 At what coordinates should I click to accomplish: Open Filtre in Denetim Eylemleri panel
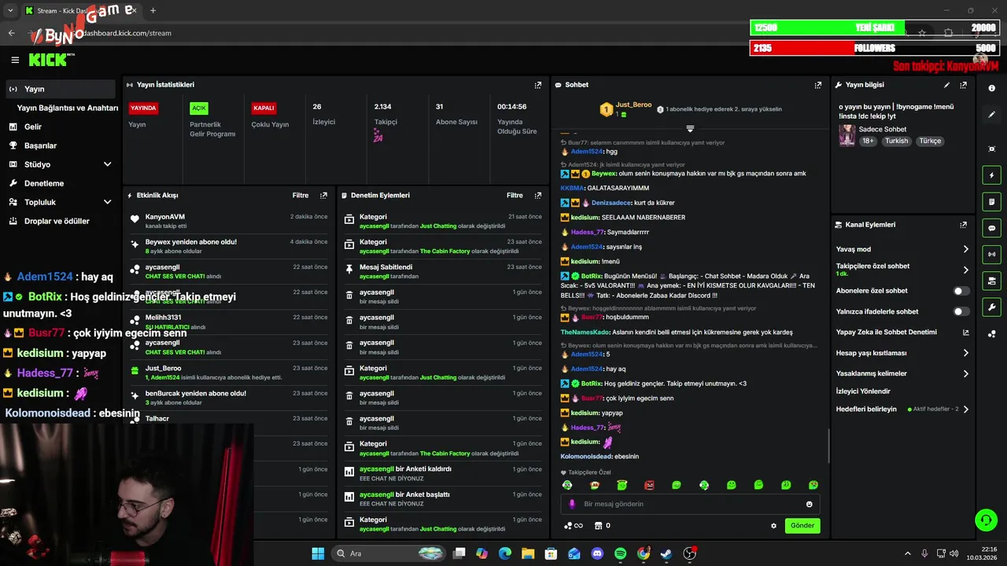(515, 195)
